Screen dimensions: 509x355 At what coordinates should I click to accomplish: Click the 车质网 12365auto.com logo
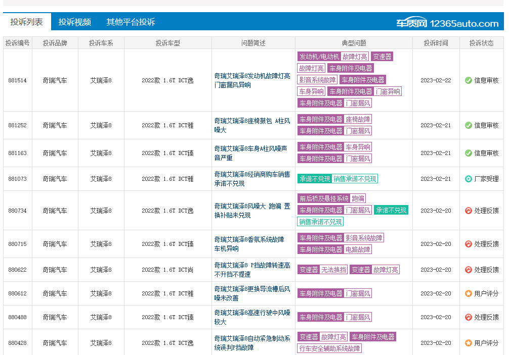pyautogui.click(x=447, y=23)
